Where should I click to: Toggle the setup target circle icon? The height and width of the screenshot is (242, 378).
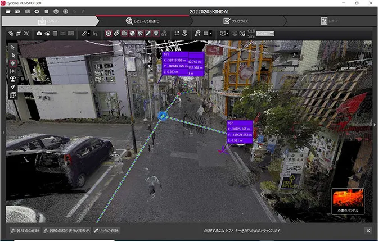[109, 34]
